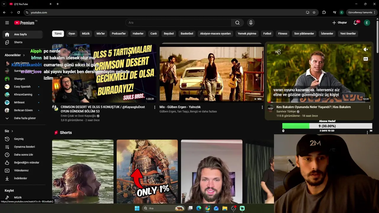Open Oynatma listeleri playlists

[23, 147]
